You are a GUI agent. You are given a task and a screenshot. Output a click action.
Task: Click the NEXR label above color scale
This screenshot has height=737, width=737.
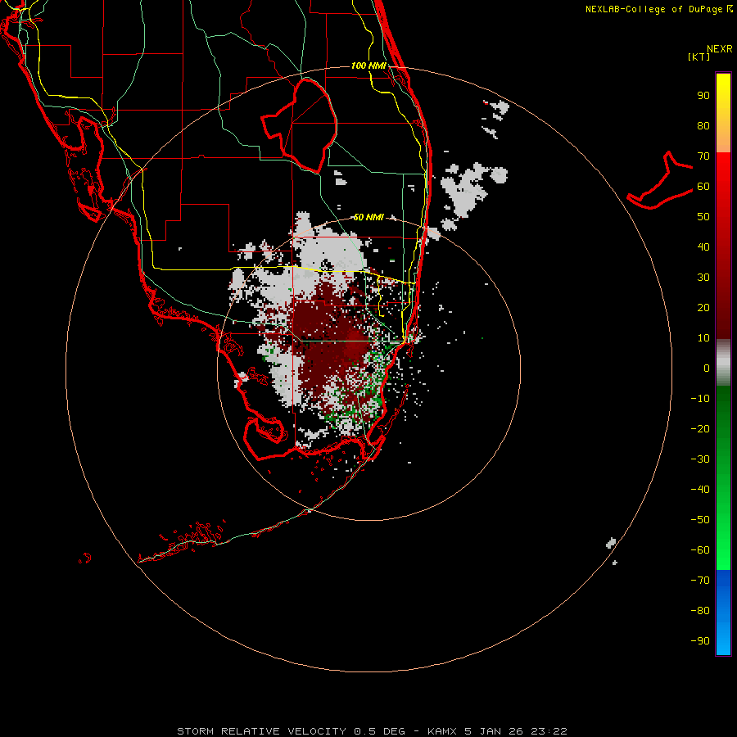(x=720, y=49)
